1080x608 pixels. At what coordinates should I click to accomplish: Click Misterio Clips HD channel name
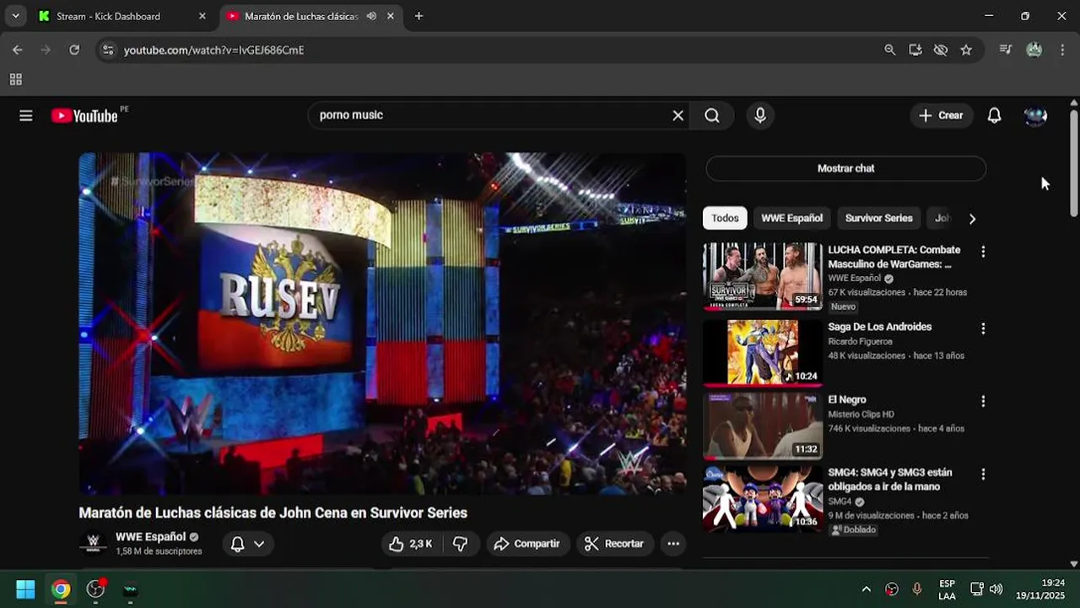861,415
